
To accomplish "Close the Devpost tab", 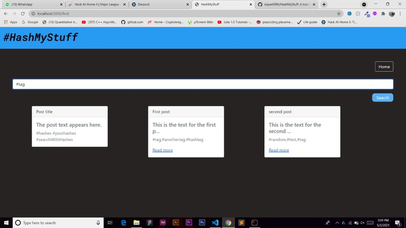I will point(187,5).
